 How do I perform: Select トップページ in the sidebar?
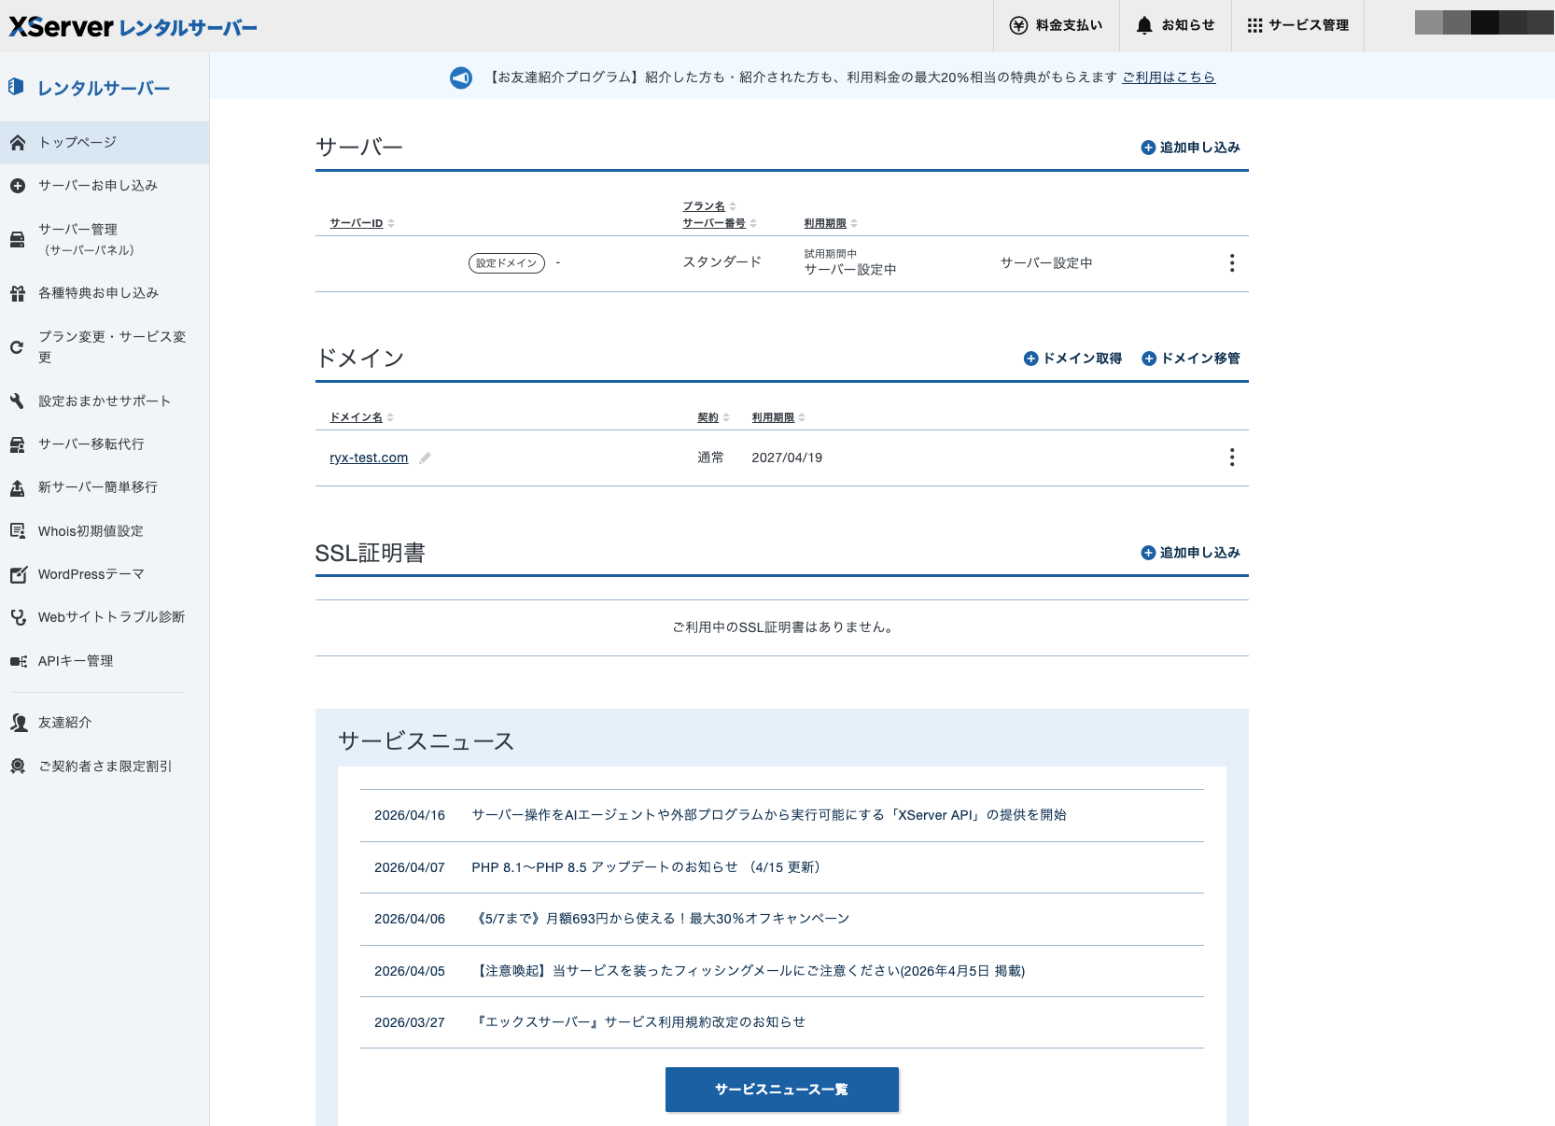click(x=105, y=143)
